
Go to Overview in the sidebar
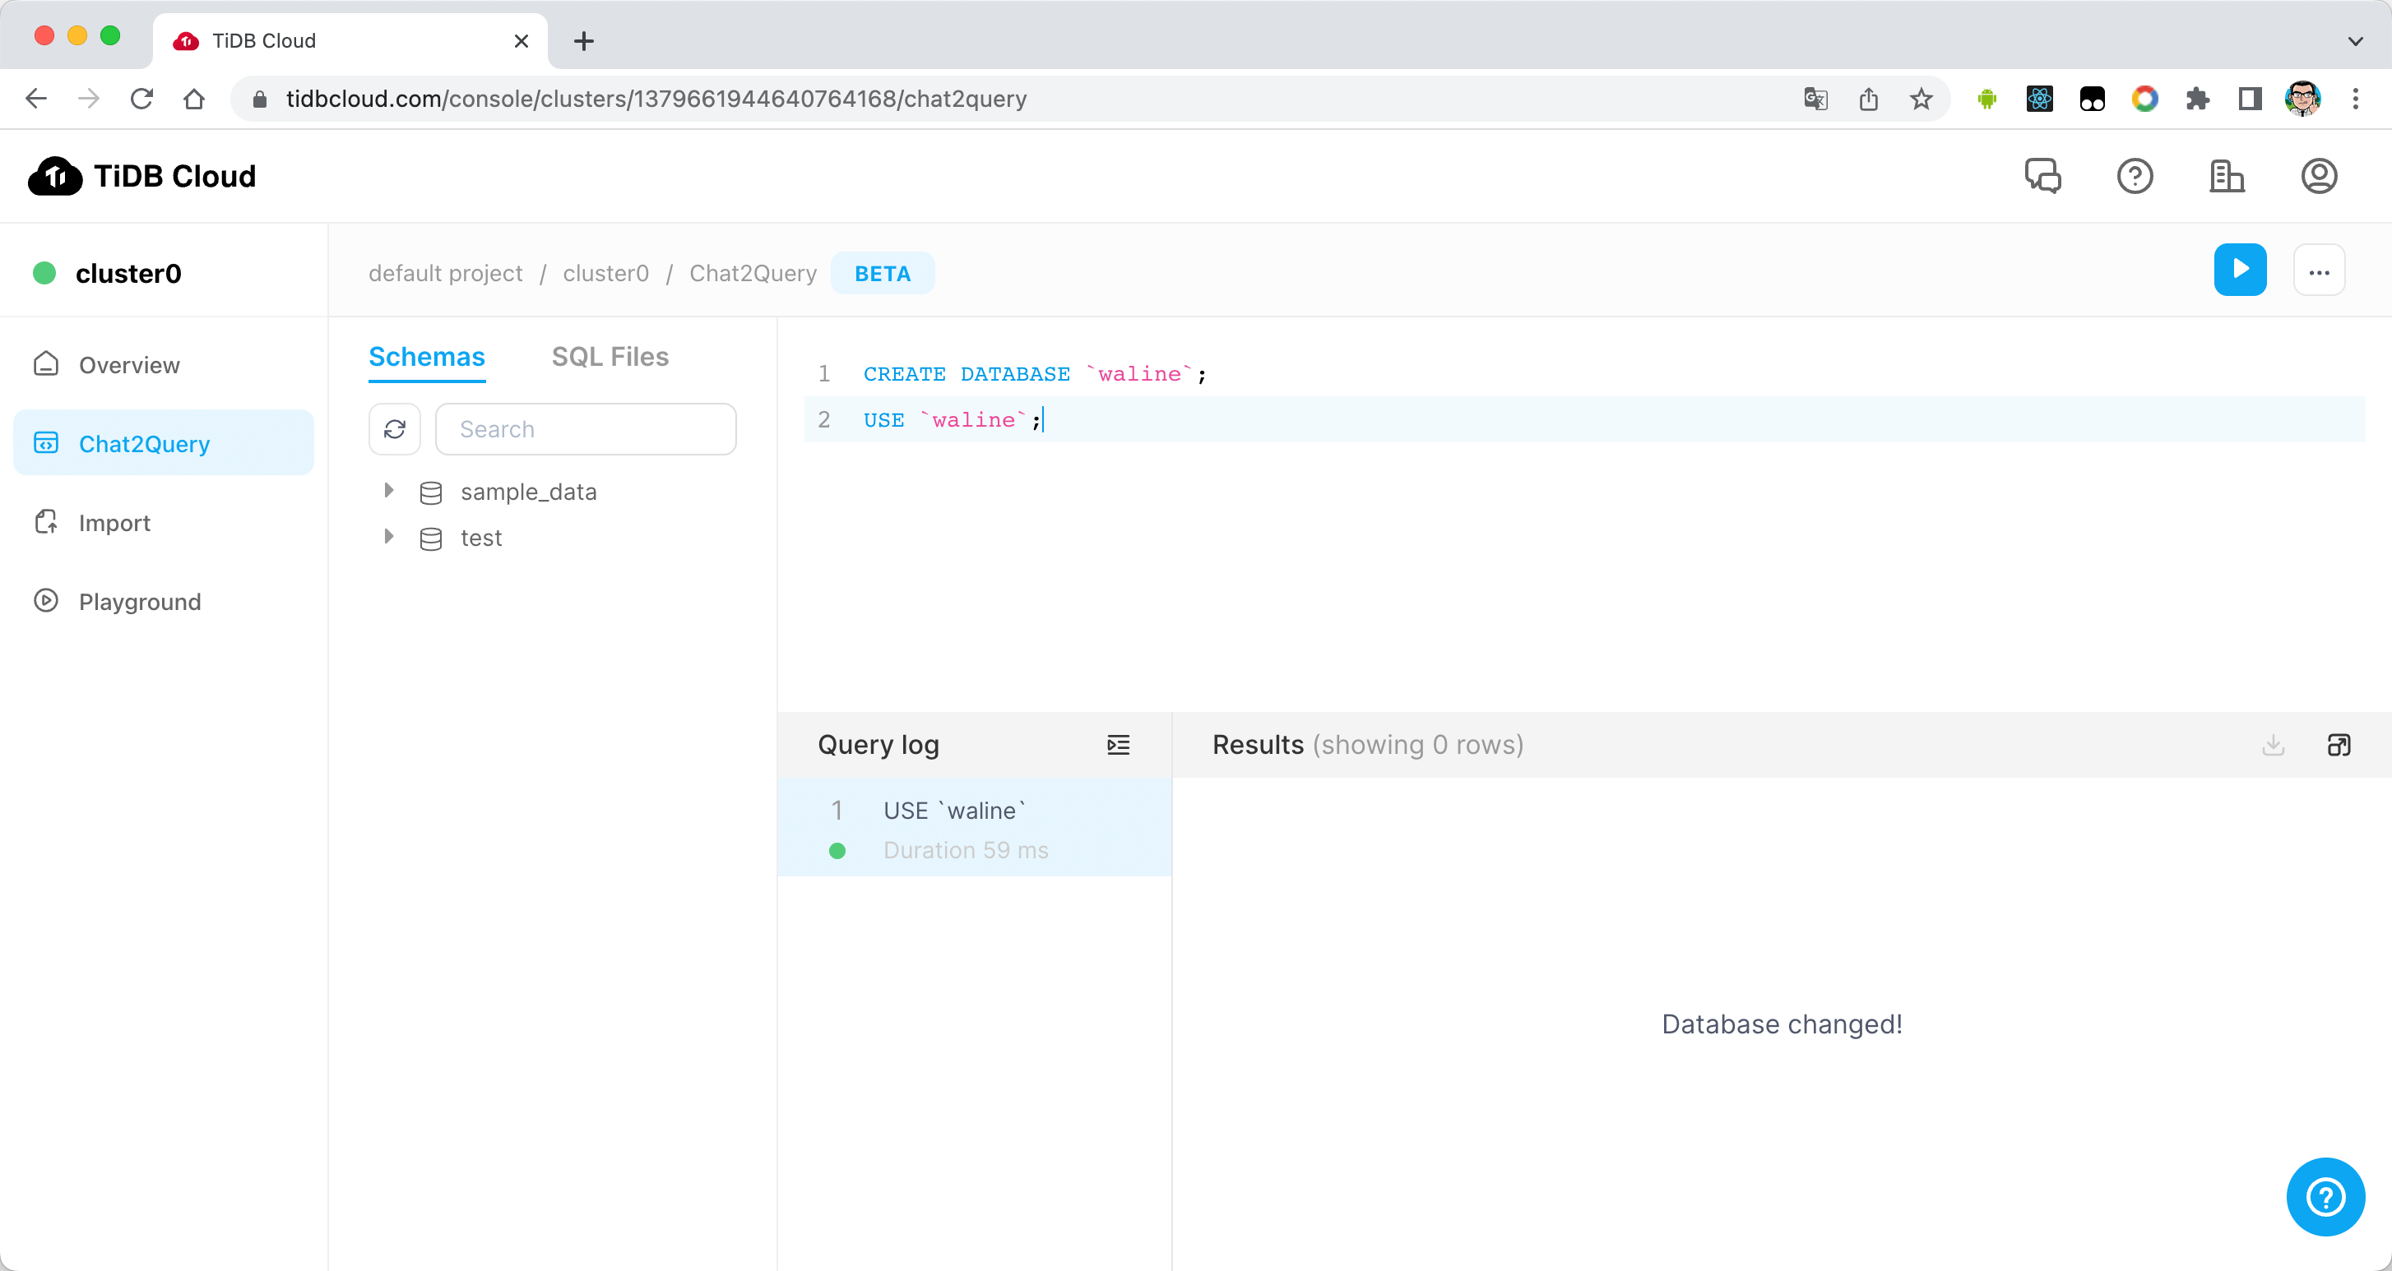point(129,365)
